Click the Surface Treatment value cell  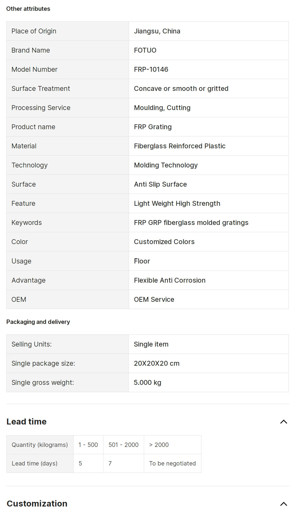pos(181,89)
